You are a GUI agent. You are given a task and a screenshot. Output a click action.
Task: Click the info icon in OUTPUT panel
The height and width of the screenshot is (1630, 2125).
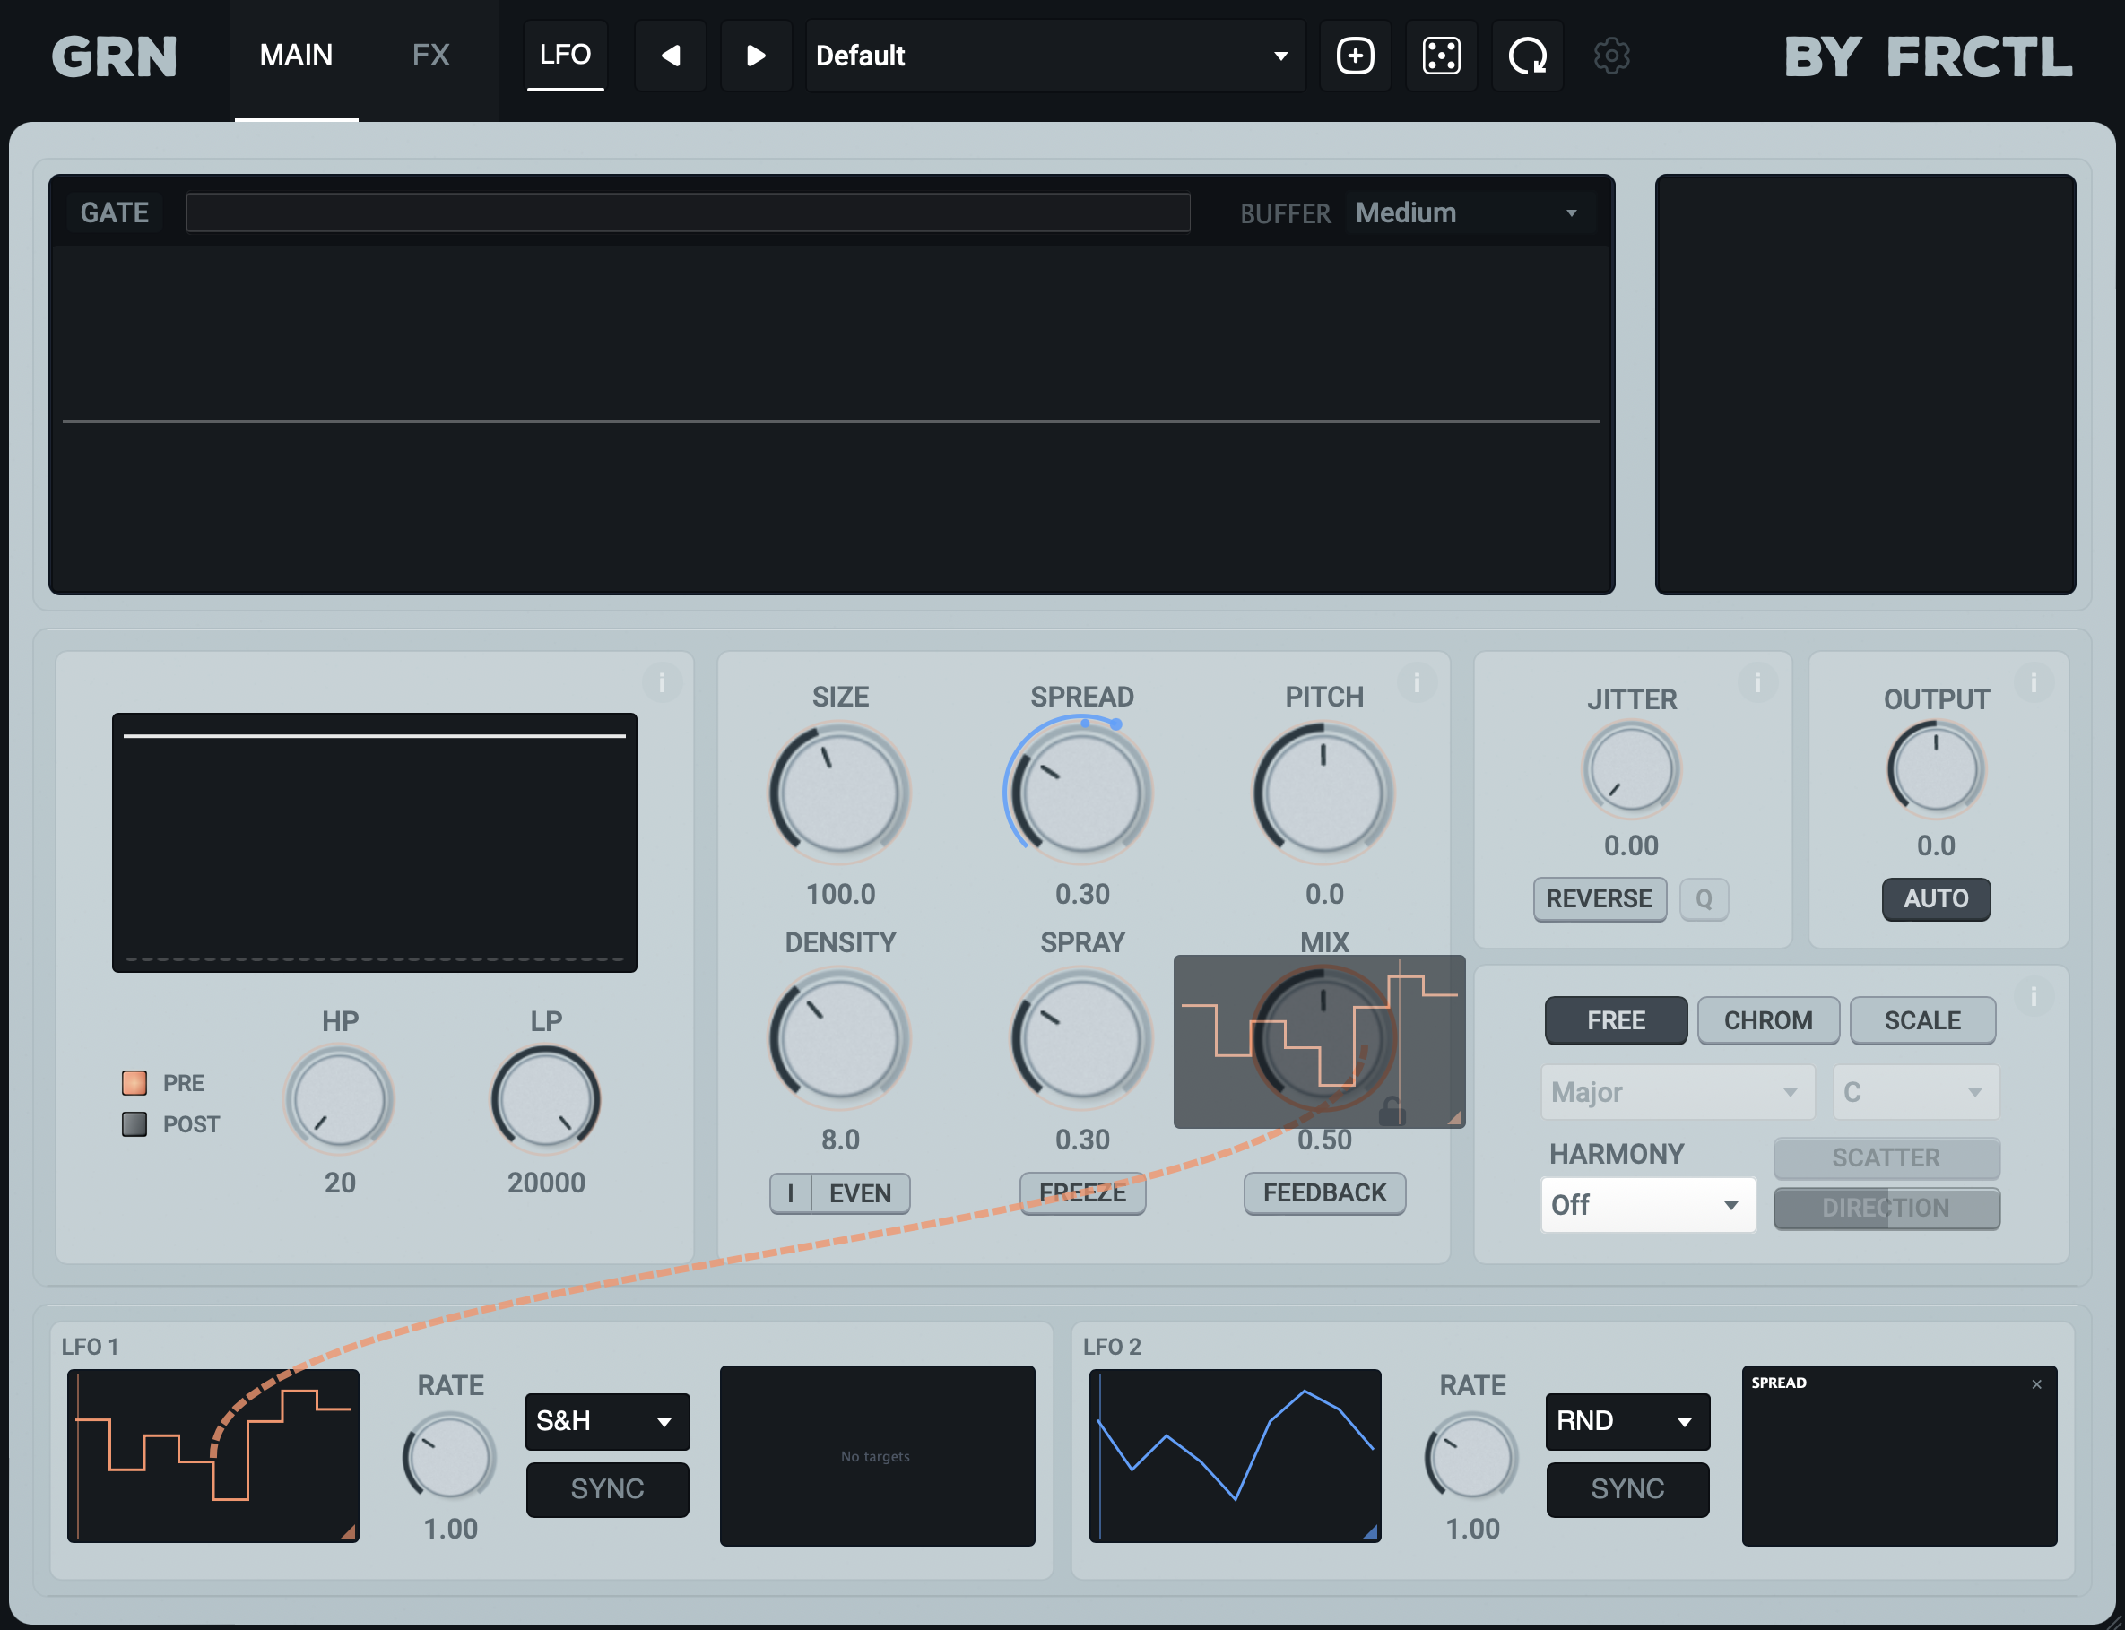tap(2034, 683)
